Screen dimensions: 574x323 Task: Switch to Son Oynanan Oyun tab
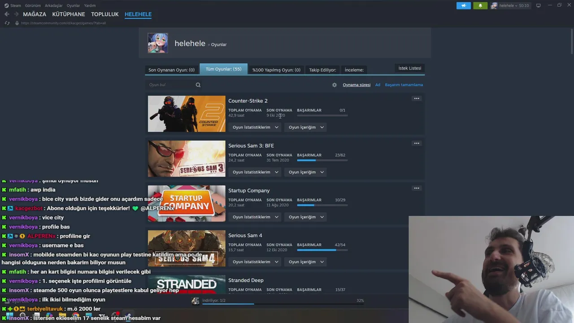tap(171, 70)
